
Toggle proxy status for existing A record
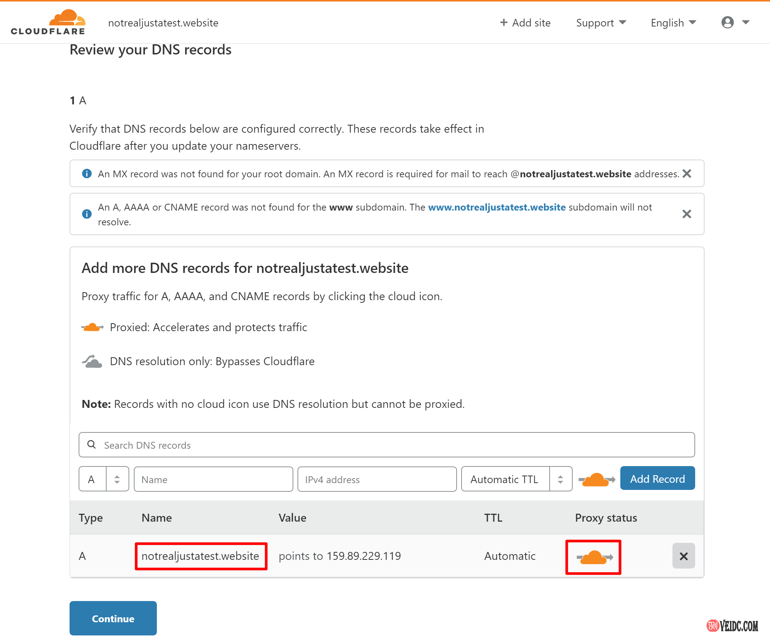pos(593,557)
